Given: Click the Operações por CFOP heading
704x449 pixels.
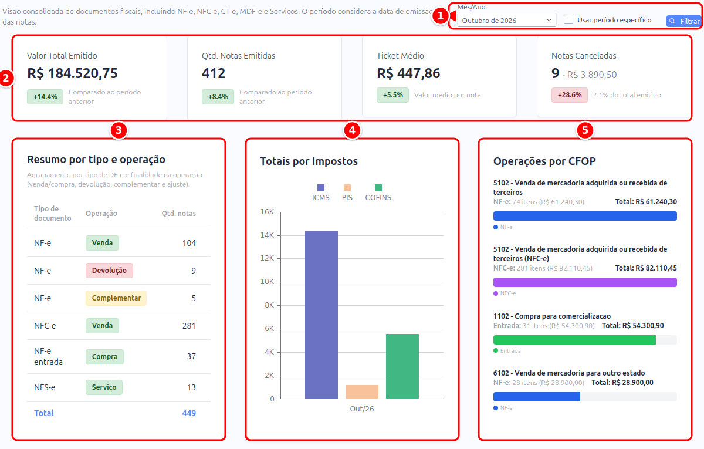Looking at the screenshot, I should [x=545, y=161].
